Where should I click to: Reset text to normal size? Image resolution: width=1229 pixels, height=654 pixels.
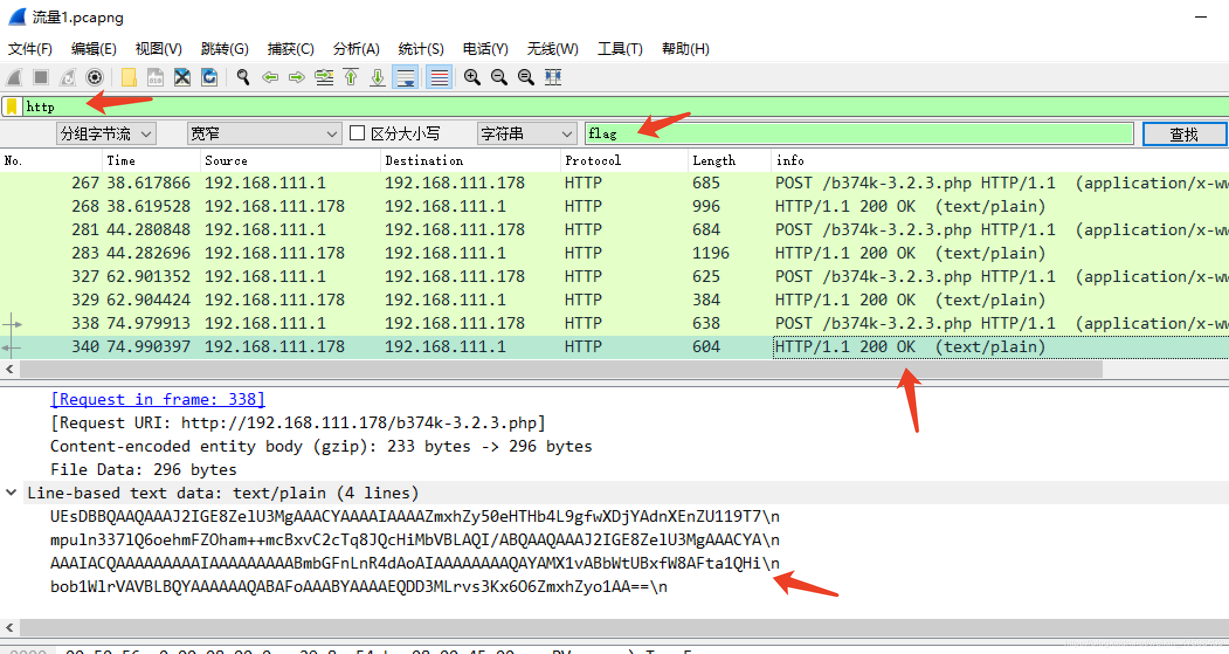point(526,77)
